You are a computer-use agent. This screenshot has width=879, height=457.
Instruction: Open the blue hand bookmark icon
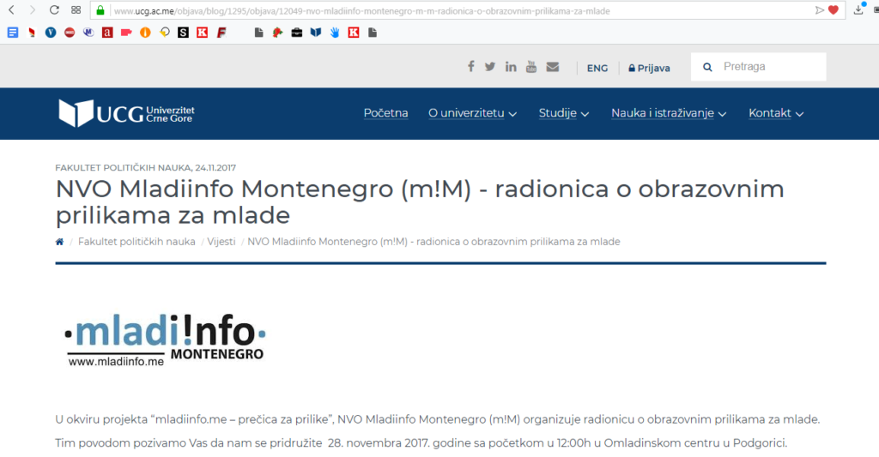point(335,33)
